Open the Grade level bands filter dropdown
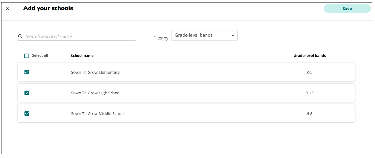The image size is (375, 158). [x=204, y=36]
